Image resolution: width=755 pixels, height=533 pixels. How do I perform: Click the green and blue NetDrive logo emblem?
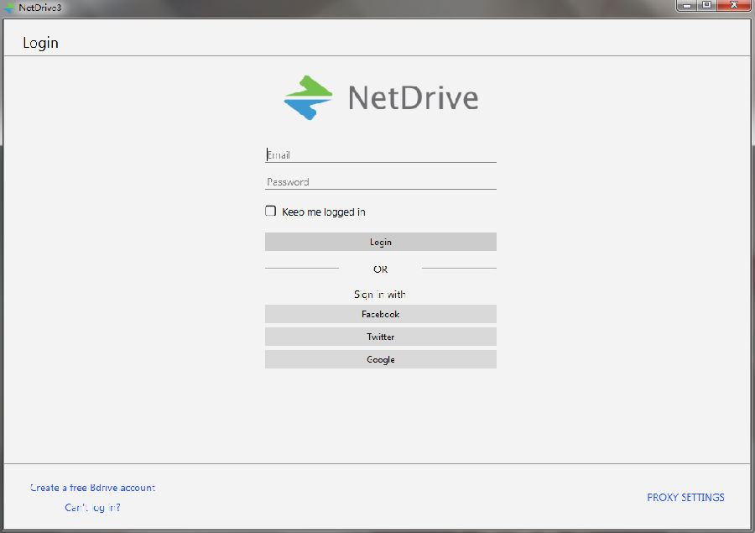pos(308,97)
